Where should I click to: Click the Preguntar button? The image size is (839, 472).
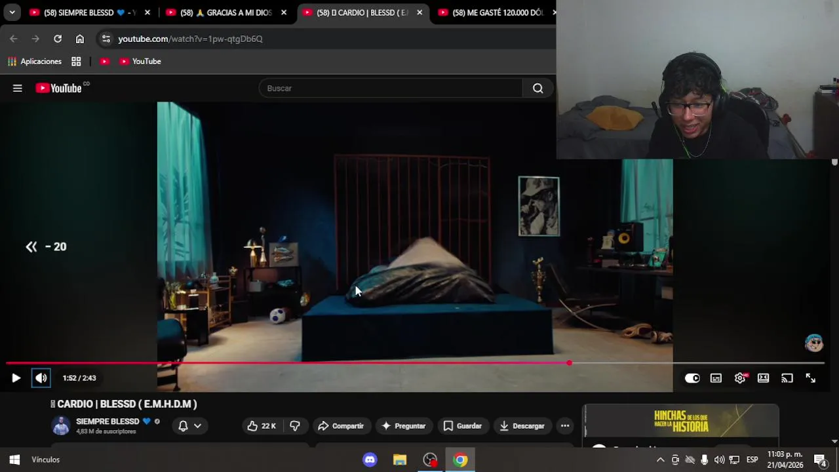(x=404, y=426)
